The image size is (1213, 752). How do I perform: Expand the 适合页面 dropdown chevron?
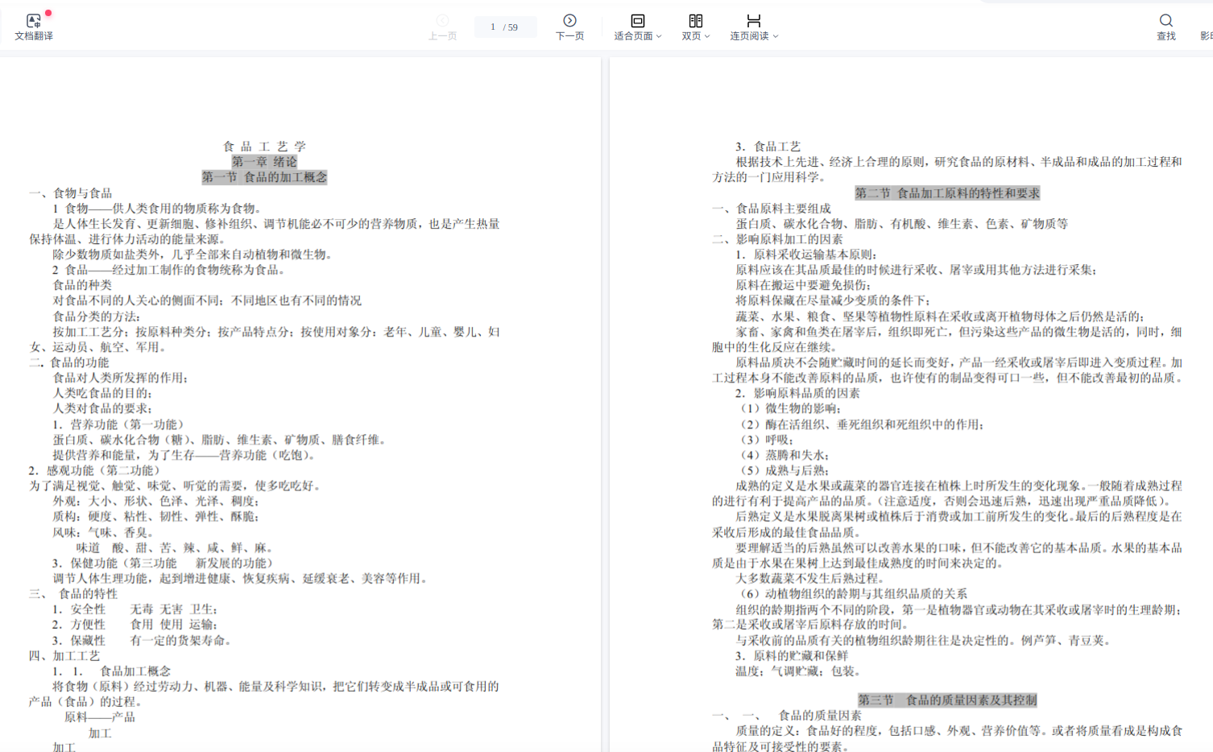coord(659,36)
